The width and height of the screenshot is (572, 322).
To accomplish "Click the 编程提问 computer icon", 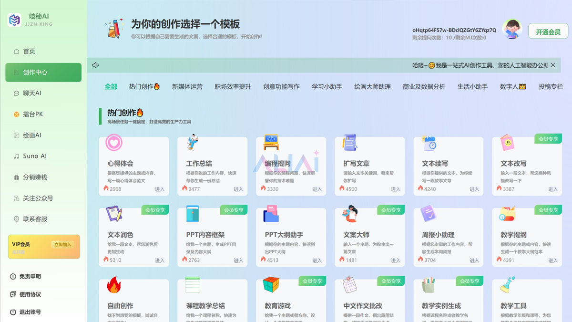I will pyautogui.click(x=271, y=142).
